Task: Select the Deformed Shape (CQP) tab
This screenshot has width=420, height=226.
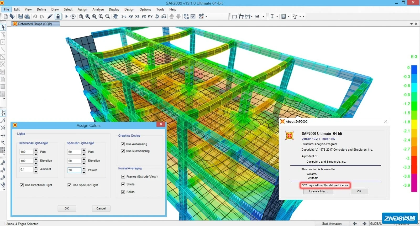Action: (x=35, y=24)
